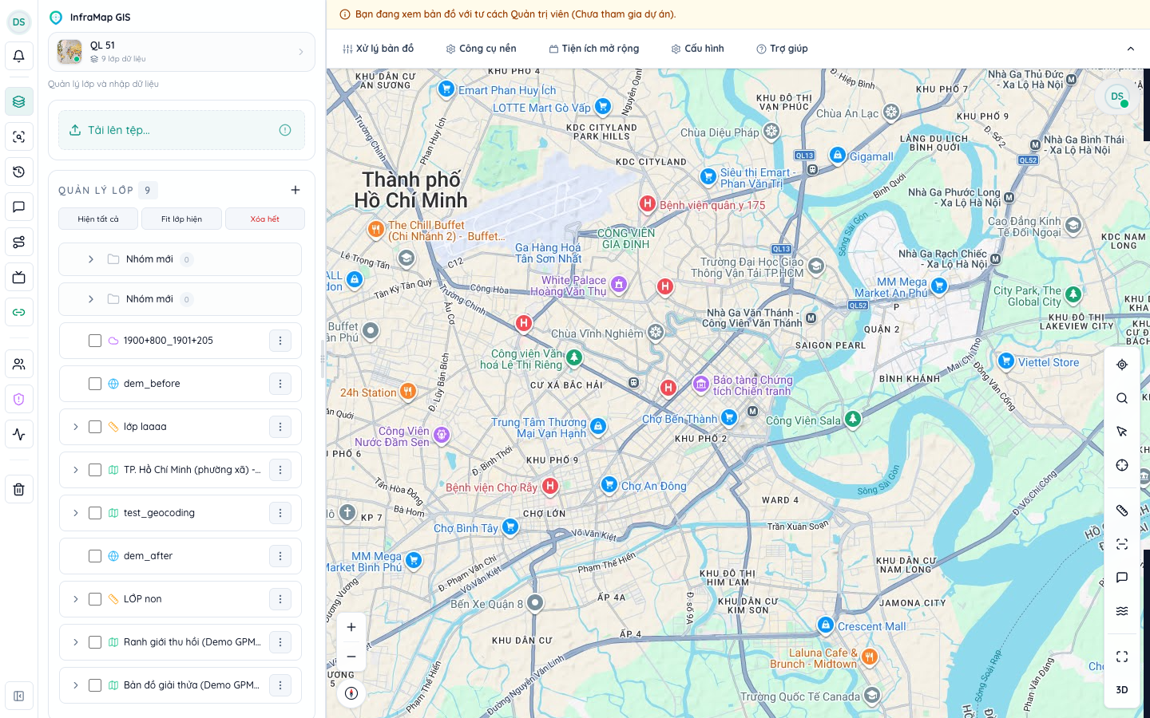The image size is (1150, 718).
Task: Click the crosshair circle tool on map toolbar
Action: tap(1122, 465)
